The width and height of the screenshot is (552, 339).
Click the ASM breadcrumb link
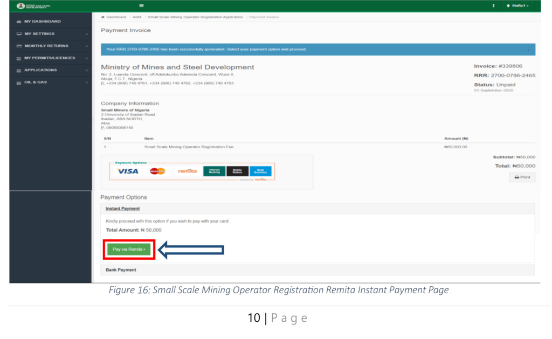click(137, 17)
